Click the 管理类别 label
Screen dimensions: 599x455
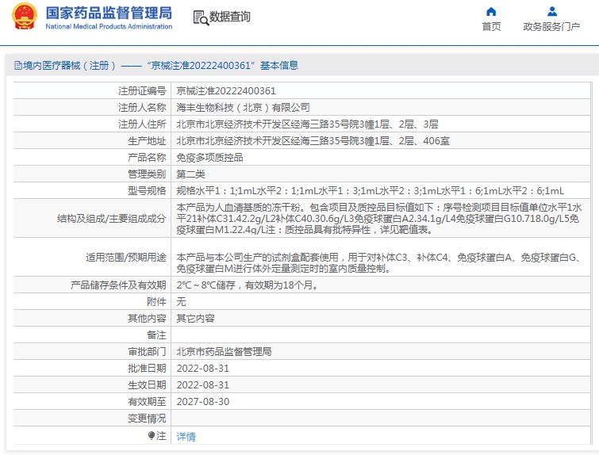(x=147, y=174)
